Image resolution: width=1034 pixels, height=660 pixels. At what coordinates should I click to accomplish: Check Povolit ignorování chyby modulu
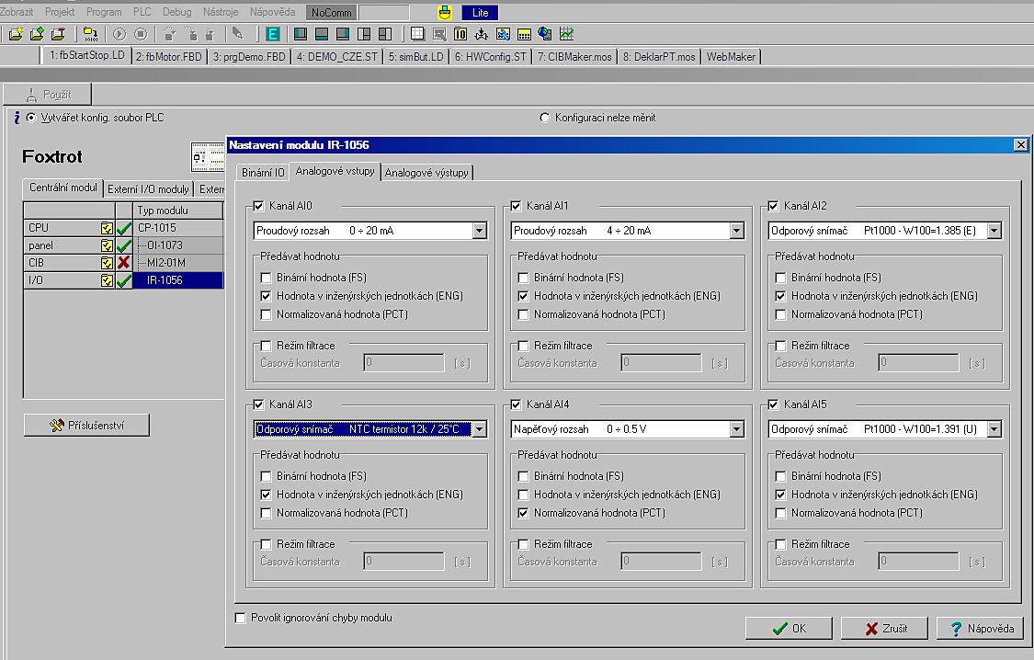[242, 618]
